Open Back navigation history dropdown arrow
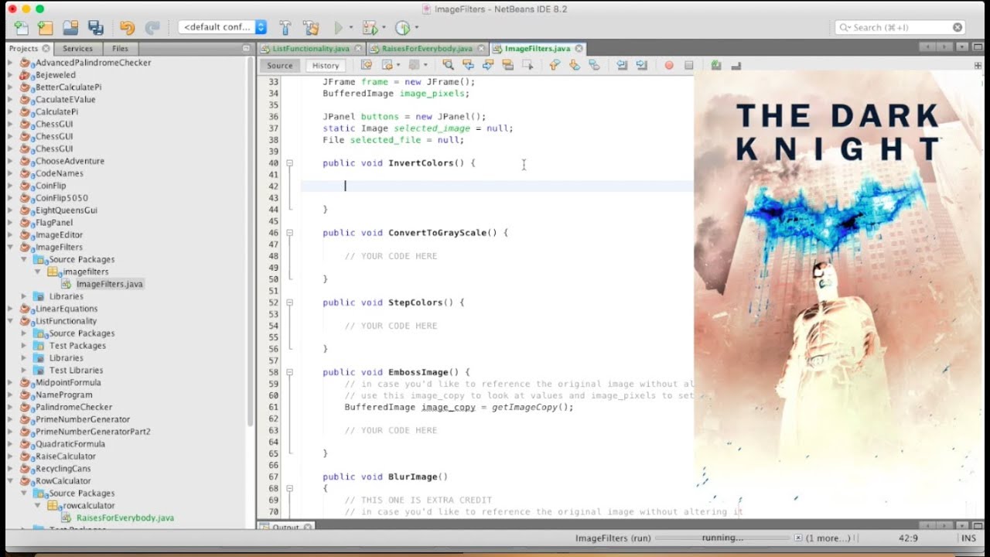990x557 pixels. pyautogui.click(x=398, y=66)
